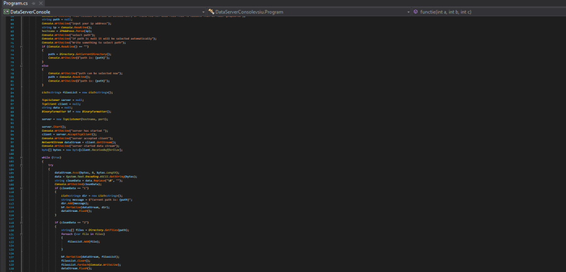Viewport: 566px width, 272px height.
Task: Click the byte[] bytes allocation line
Action: point(82,150)
